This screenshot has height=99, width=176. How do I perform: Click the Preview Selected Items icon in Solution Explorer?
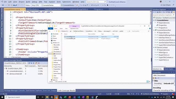pos(174,12)
